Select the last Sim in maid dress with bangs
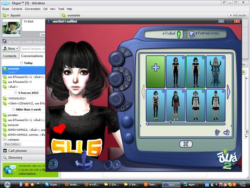The image size is (250, 188). (215, 105)
